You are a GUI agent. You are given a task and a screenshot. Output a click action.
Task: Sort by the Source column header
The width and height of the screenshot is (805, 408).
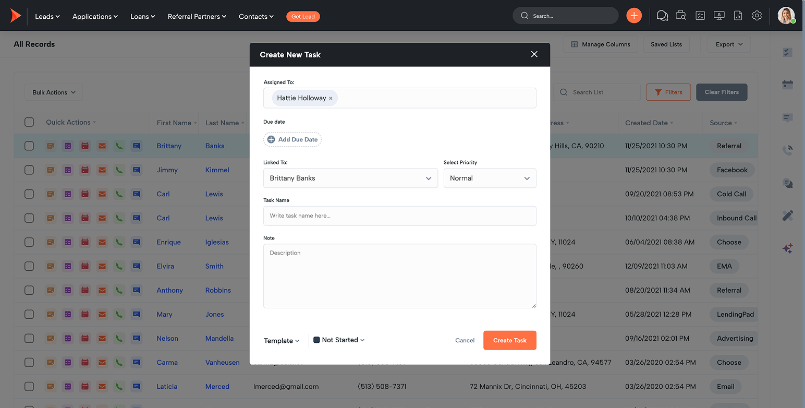tap(724, 123)
